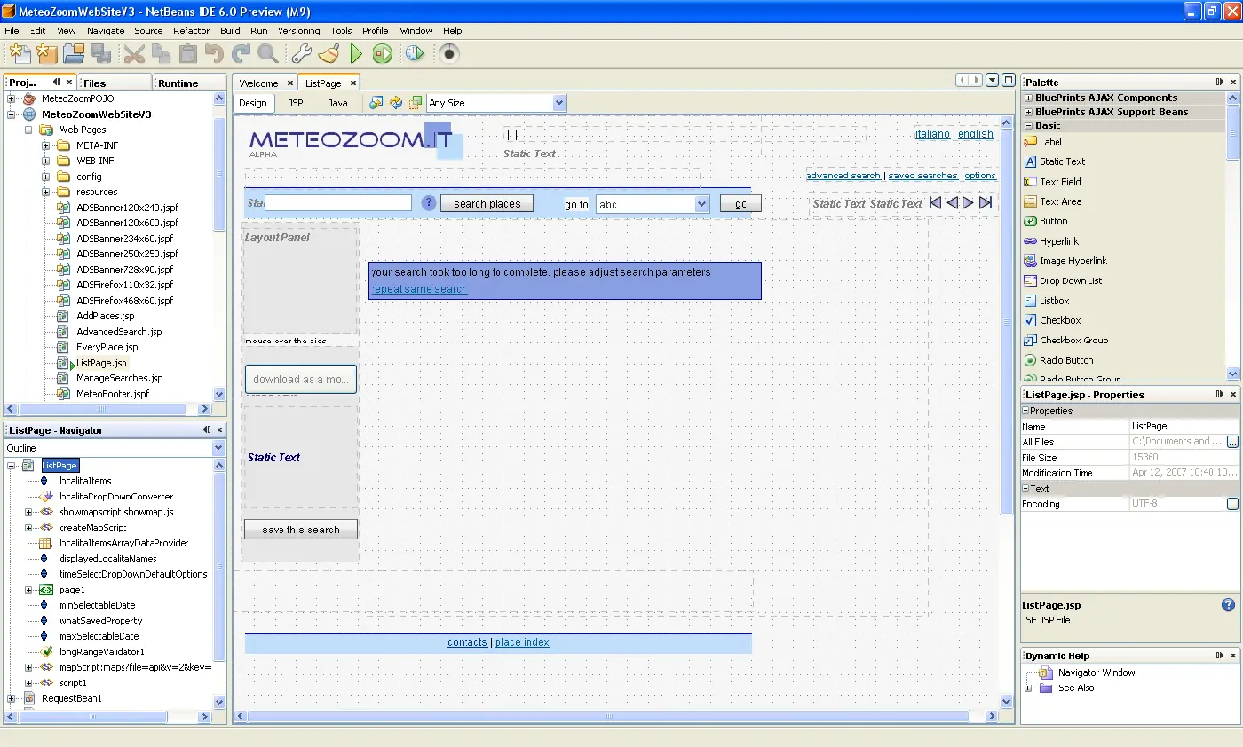Open the document list dropdown arrow in editor

[x=993, y=80]
